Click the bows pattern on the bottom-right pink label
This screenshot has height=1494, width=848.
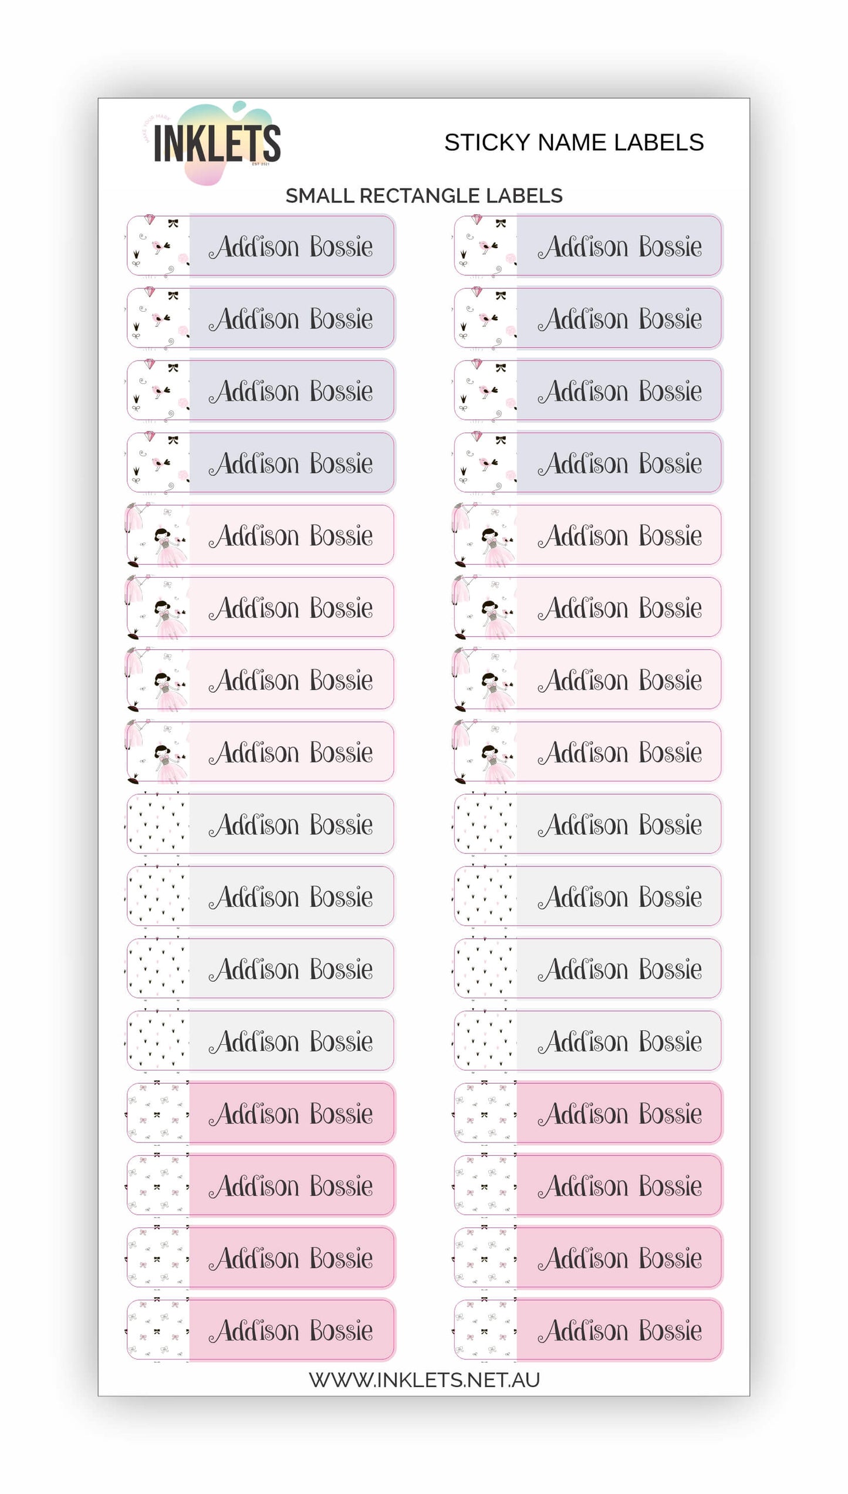click(485, 1330)
